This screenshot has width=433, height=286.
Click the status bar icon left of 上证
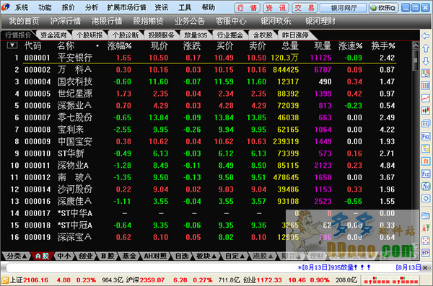(5, 280)
